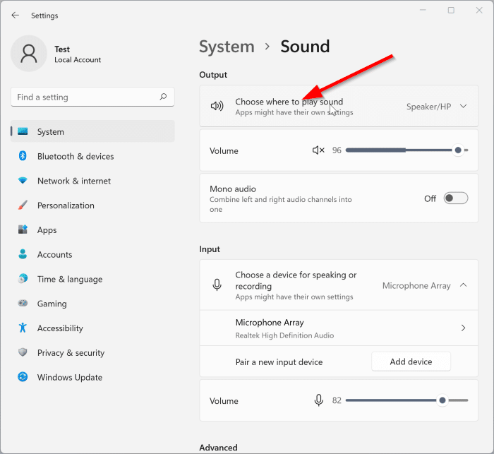Screen dimensions: 494x454
Task: Click the Privacy & security shield icon
Action: (x=23, y=352)
